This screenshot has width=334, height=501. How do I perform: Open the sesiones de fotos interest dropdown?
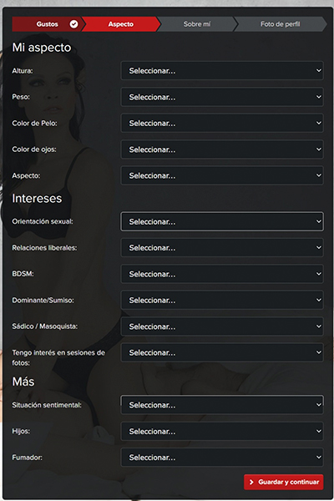click(x=222, y=352)
